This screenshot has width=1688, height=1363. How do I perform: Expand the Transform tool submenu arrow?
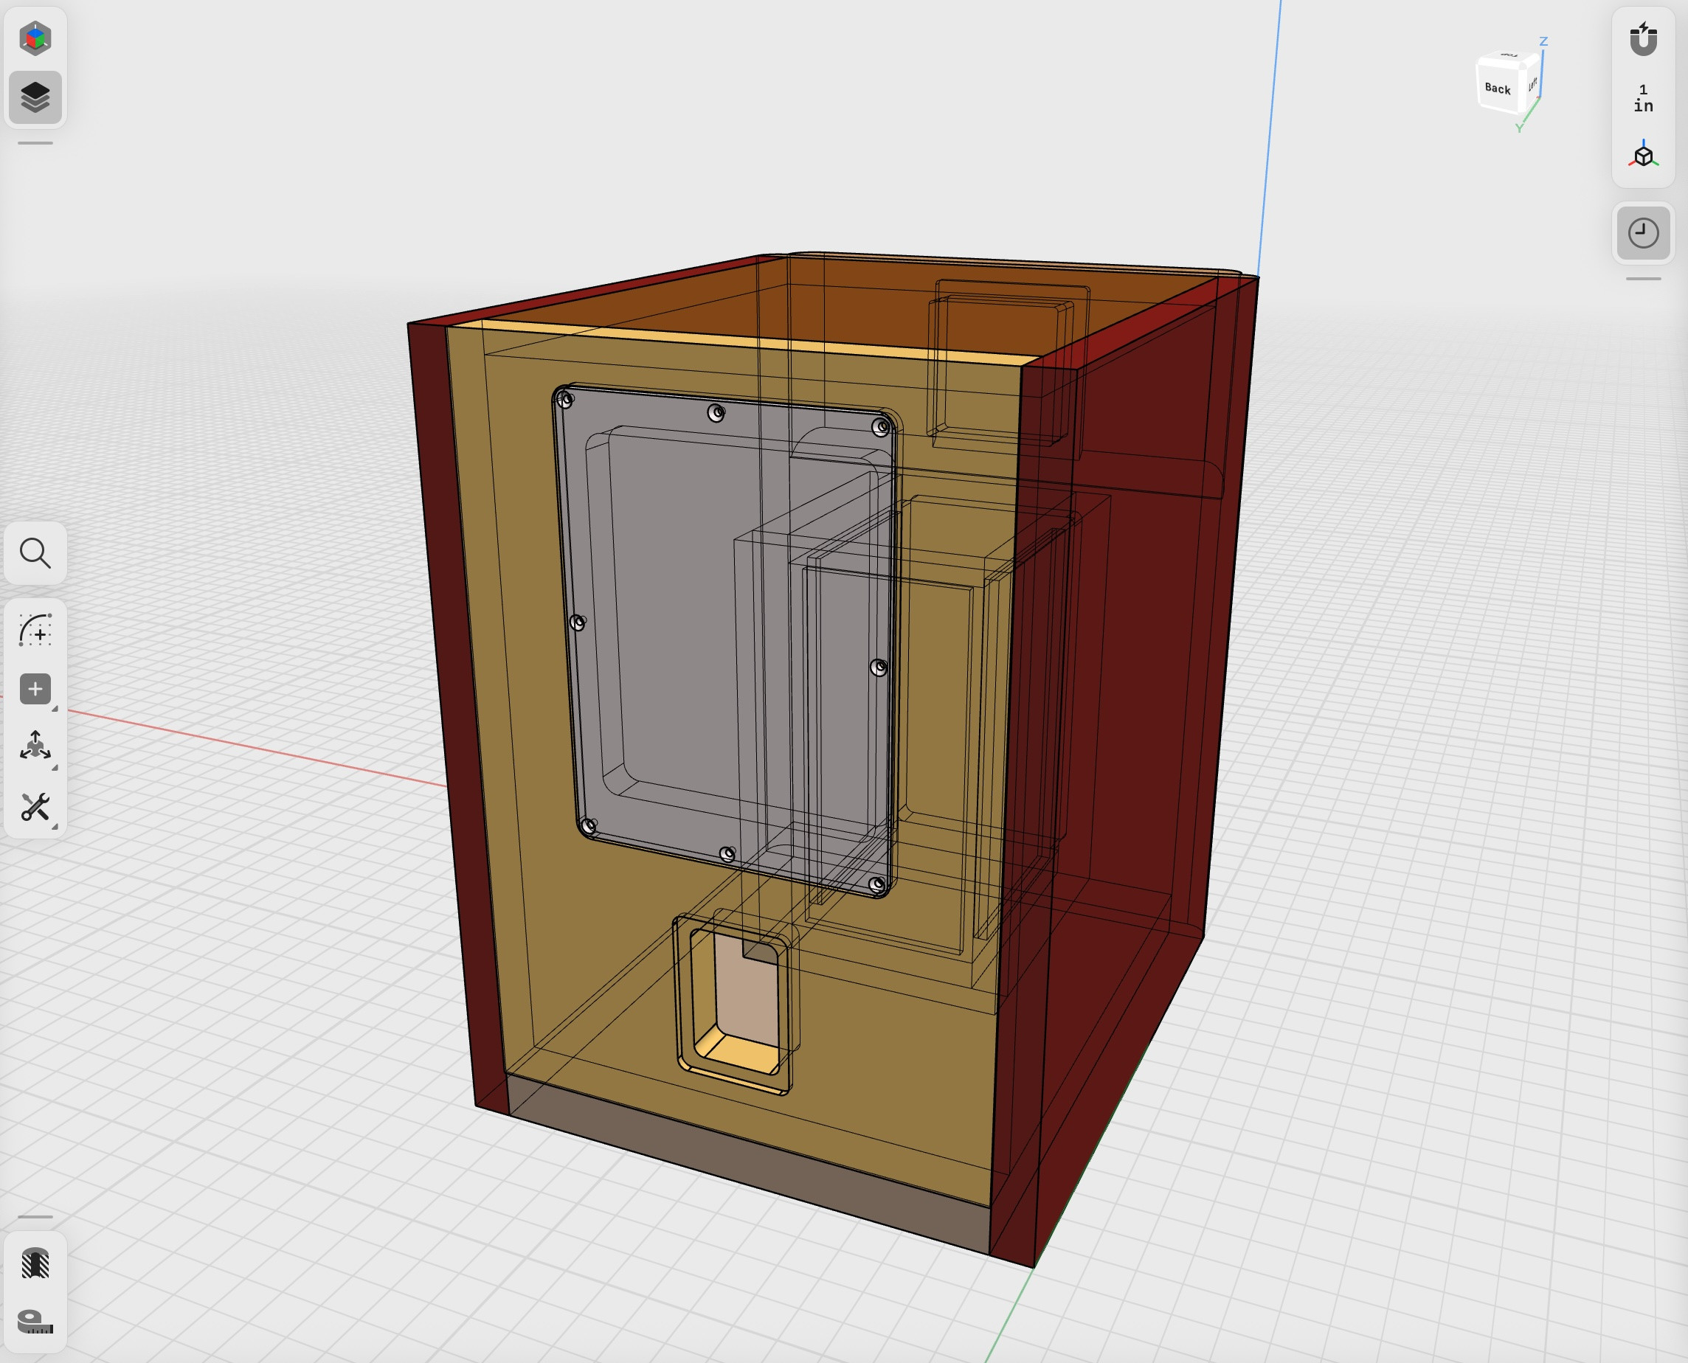54,768
